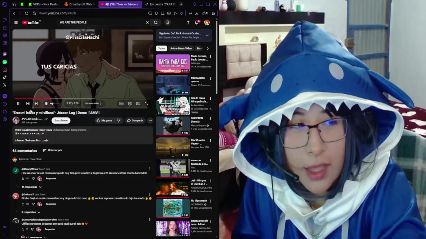Mute the video with the speaker icon
Viewport: 426px width, 239px height.
click(x=46, y=104)
